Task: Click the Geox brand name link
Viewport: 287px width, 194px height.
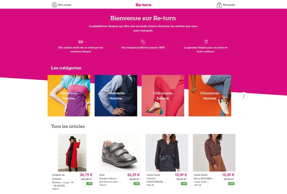Action: 102,175
